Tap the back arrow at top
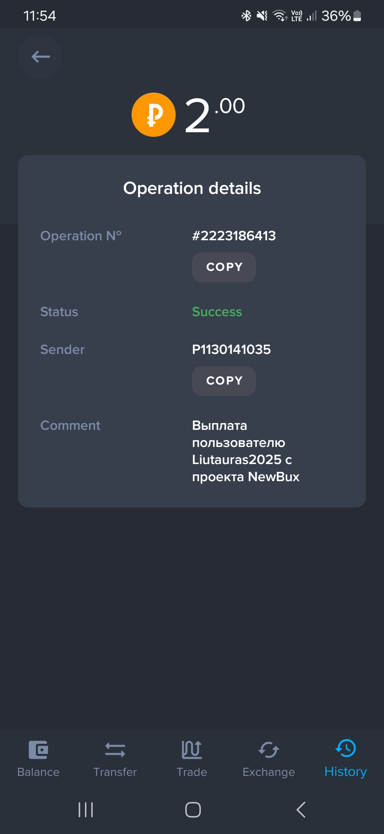 click(x=40, y=57)
